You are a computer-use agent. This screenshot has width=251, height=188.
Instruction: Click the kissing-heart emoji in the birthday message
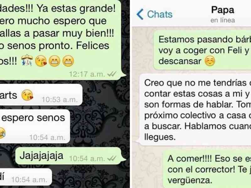pyautogui.click(x=41, y=61)
